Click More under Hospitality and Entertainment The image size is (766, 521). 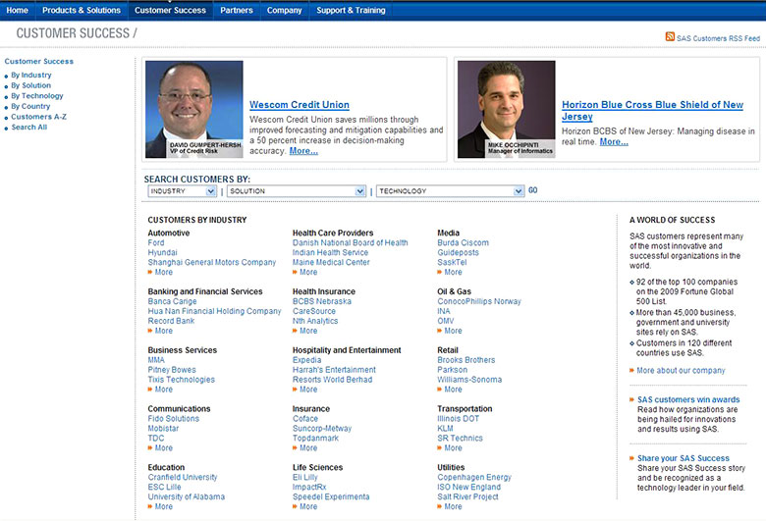click(307, 390)
